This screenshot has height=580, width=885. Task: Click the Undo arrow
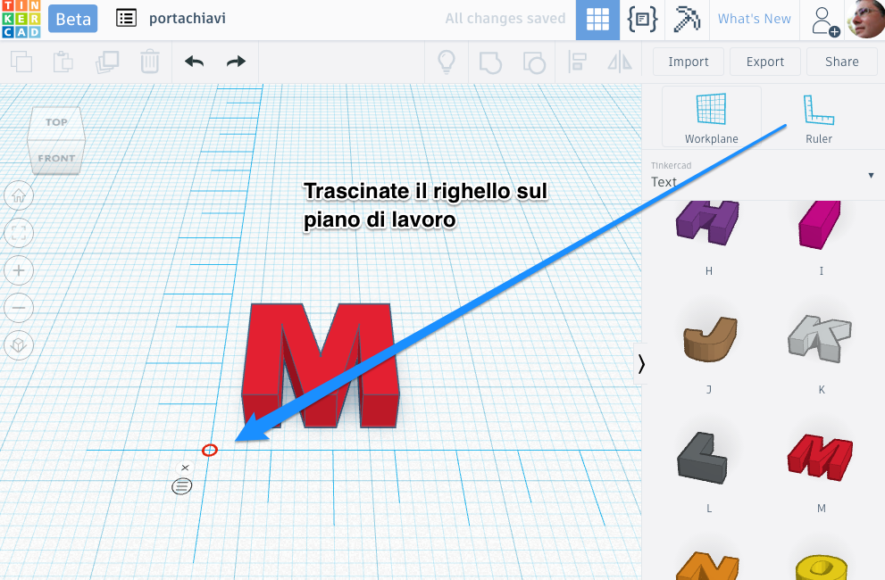pyautogui.click(x=194, y=62)
